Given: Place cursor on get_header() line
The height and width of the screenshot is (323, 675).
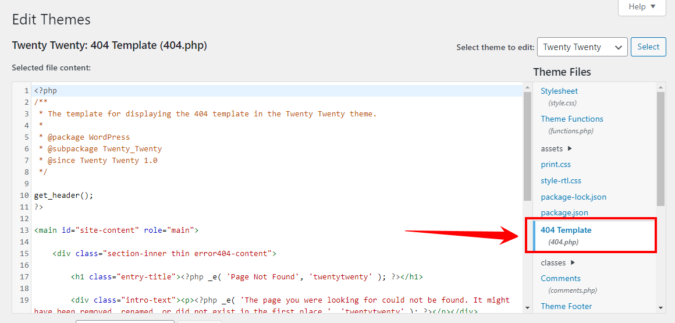Looking at the screenshot, I should (63, 196).
